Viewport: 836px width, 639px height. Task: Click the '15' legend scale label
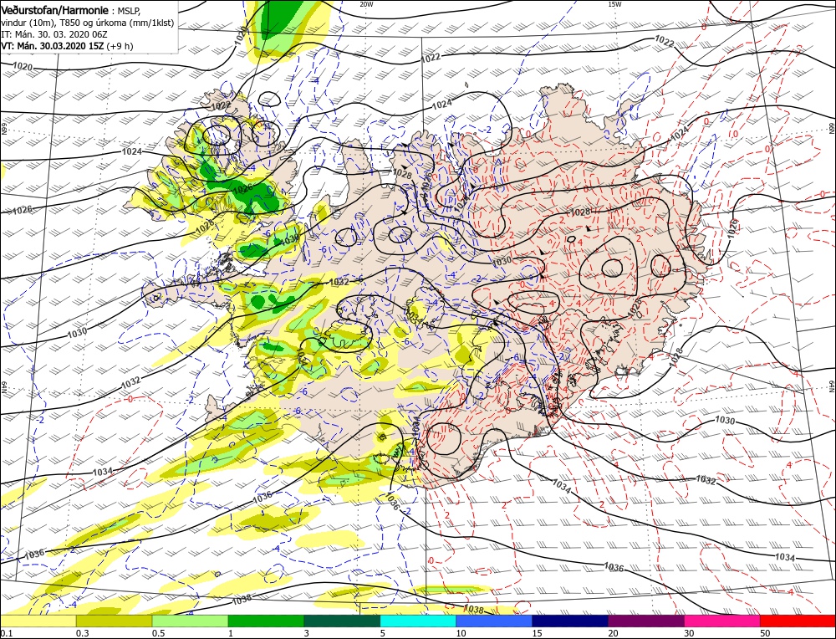537,633
